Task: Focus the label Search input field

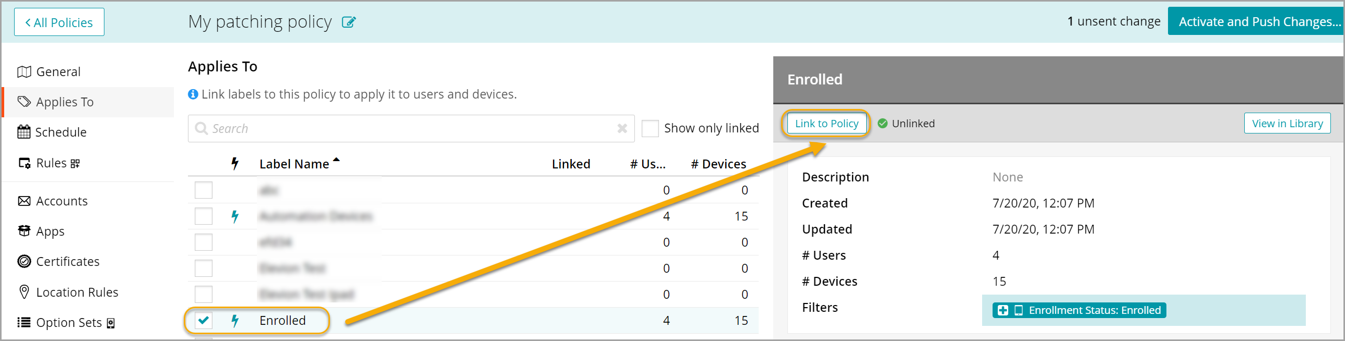Action: [x=407, y=128]
